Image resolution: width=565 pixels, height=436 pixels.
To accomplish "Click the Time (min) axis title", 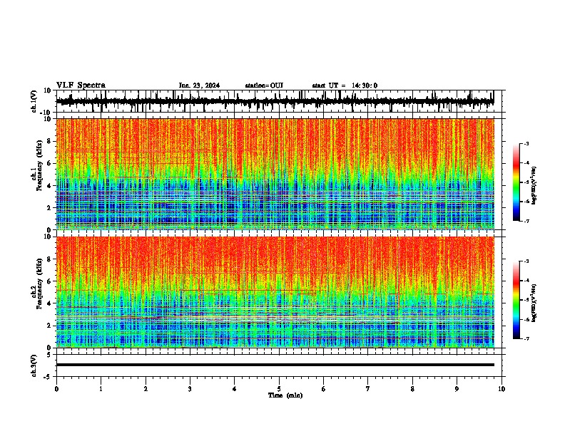I will point(285,395).
